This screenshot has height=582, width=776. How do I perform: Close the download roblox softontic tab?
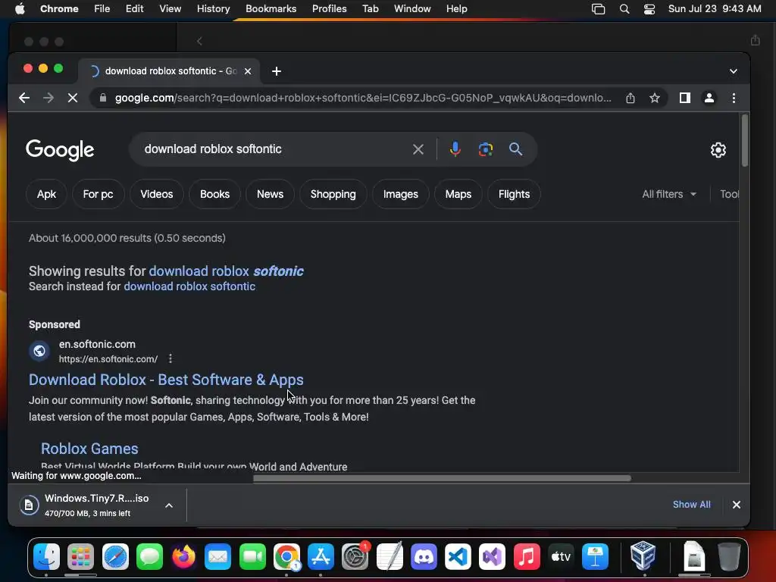pyautogui.click(x=248, y=71)
